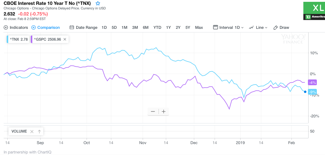Viewport: 325px width, 155px height.
Task: Set chart range to YTD
Action: (157, 27)
